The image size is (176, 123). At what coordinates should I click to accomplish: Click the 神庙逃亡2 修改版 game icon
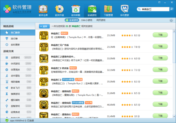click(x=44, y=70)
